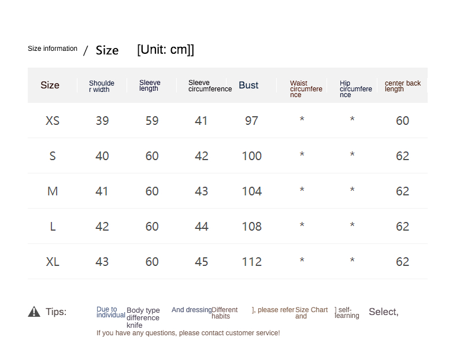Click the contact customer service text

(188, 333)
